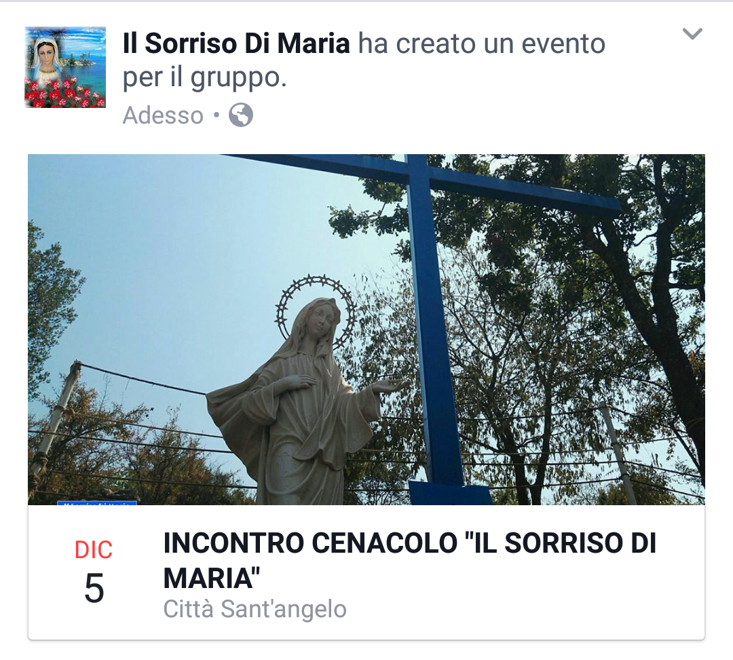Click the word MARIA" in the event title
The height and width of the screenshot is (660, 733).
click(x=212, y=579)
